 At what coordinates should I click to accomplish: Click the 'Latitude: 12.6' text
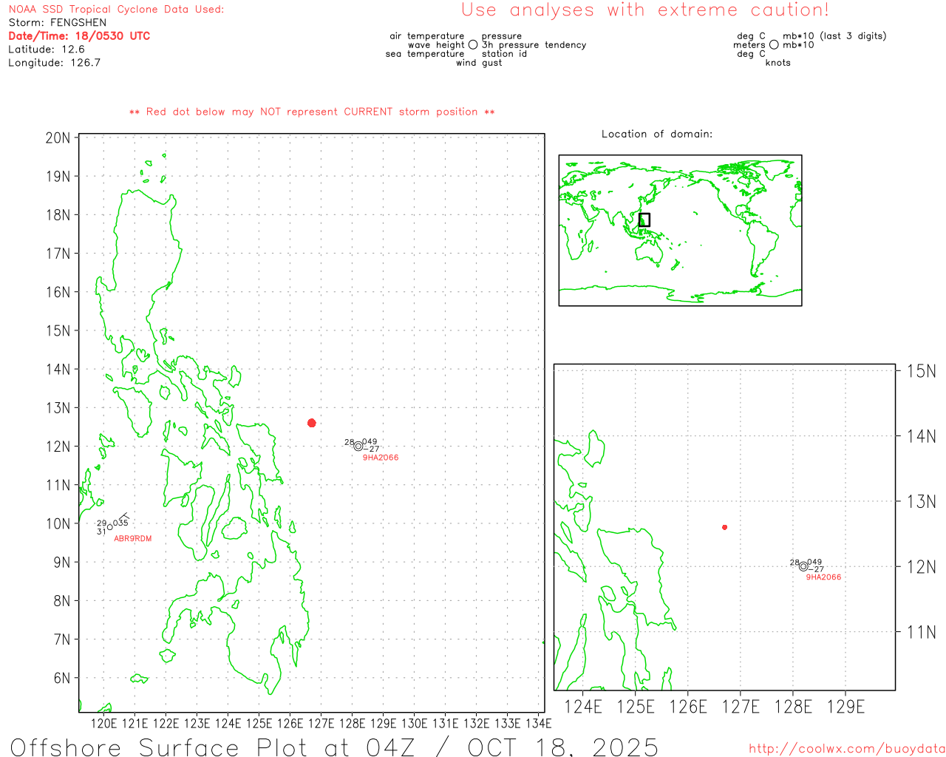tap(47, 50)
